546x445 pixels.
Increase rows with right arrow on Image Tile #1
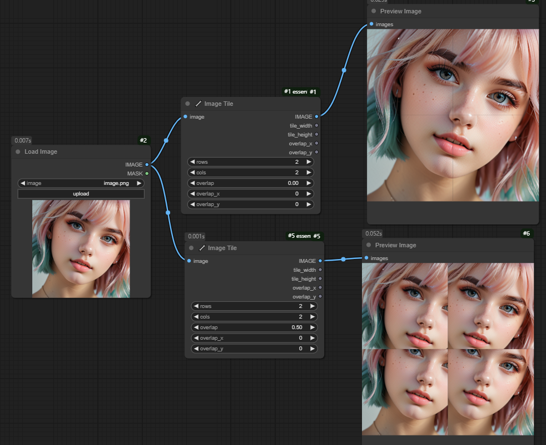tap(309, 162)
